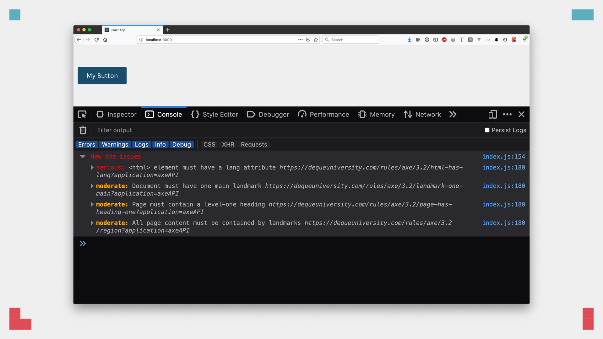603x339 pixels.
Task: Click the rainbow glasses extension icon
Action: click(488, 40)
